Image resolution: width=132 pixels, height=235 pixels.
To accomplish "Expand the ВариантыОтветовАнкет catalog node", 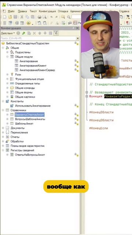I will tap(7, 115).
